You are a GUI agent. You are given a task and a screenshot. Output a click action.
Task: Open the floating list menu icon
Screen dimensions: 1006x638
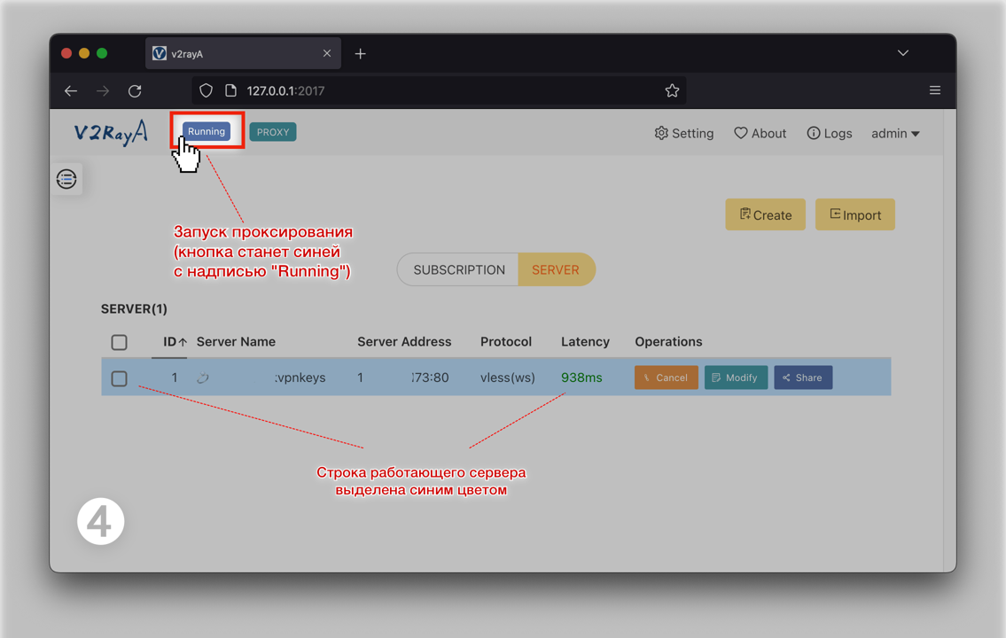(66, 180)
